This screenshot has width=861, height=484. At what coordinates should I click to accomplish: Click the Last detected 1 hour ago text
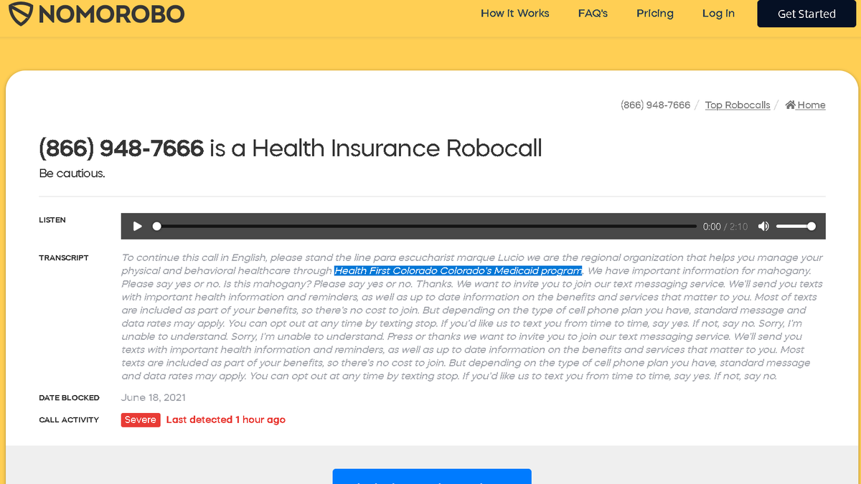point(226,419)
